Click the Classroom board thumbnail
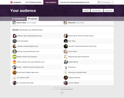The height and width of the screenshot is (98, 124). [65, 23]
